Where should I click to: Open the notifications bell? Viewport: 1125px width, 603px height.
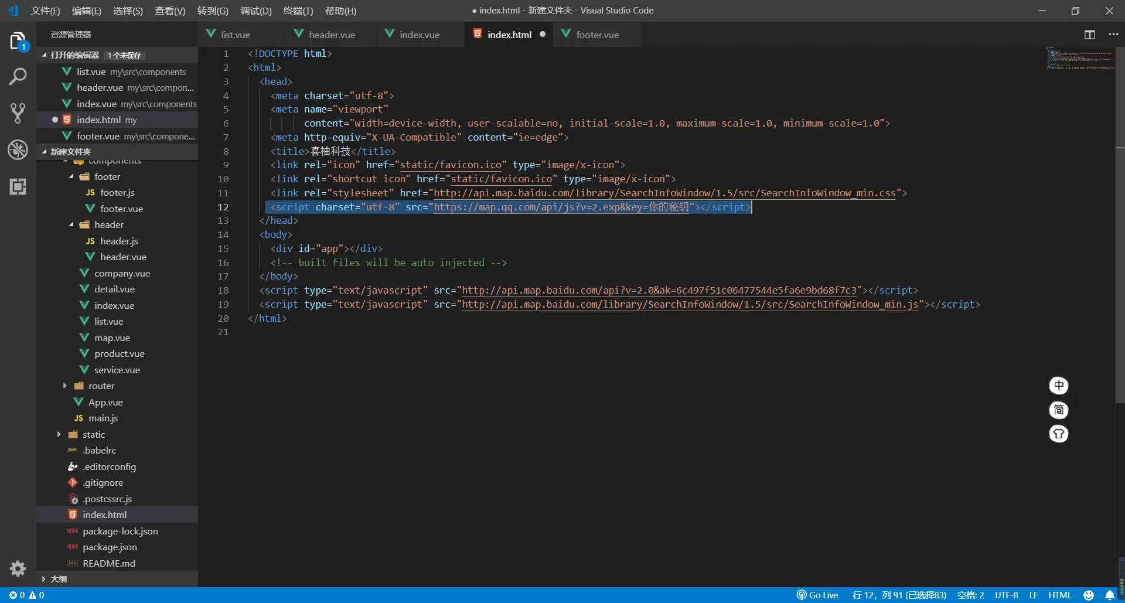(x=1110, y=595)
